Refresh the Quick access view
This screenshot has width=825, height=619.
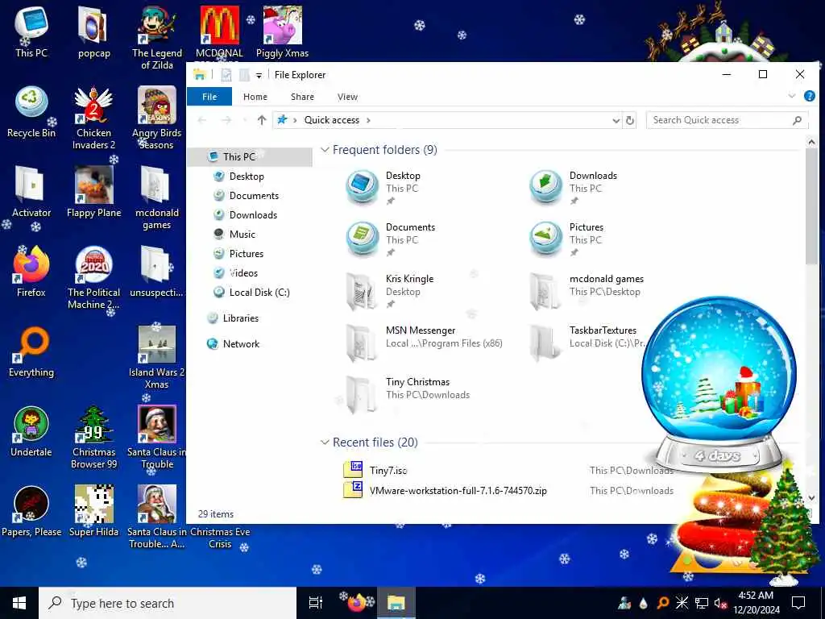coord(630,121)
